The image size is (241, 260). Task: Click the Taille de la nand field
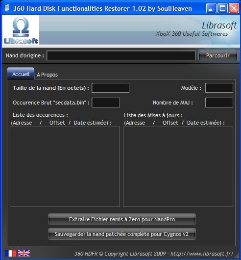point(111,88)
